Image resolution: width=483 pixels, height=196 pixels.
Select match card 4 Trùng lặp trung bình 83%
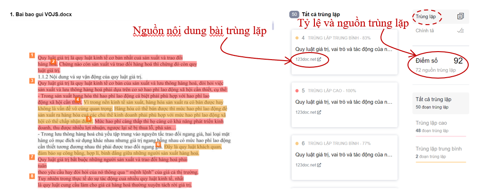[x=344, y=52]
